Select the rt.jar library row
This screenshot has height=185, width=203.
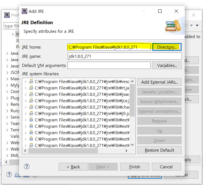(82, 88)
